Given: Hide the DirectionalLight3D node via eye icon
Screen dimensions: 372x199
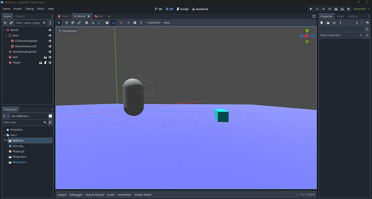Looking at the screenshot, I should click(x=50, y=52).
